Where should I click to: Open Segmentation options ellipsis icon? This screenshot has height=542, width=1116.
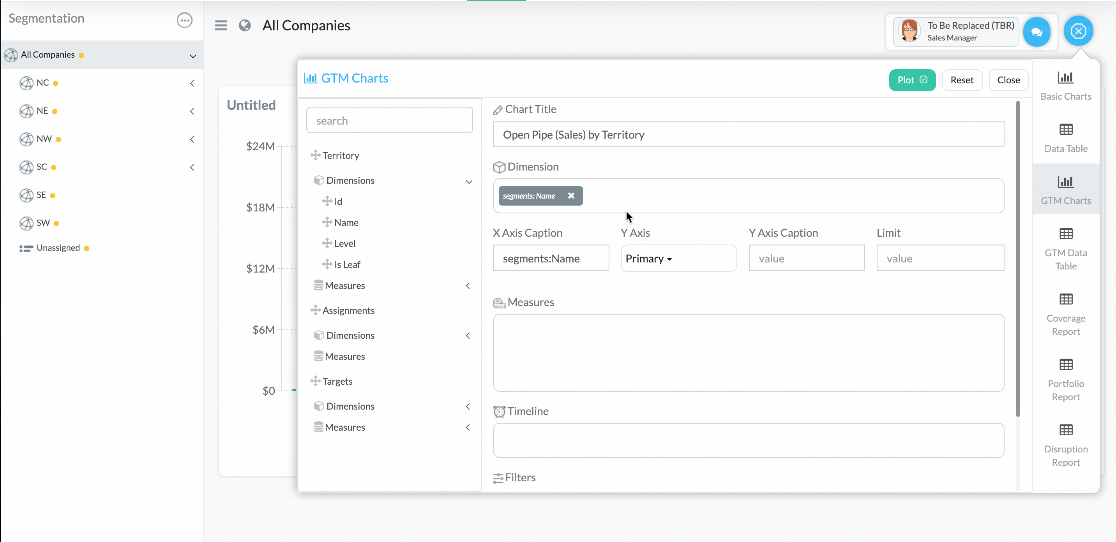tap(185, 20)
